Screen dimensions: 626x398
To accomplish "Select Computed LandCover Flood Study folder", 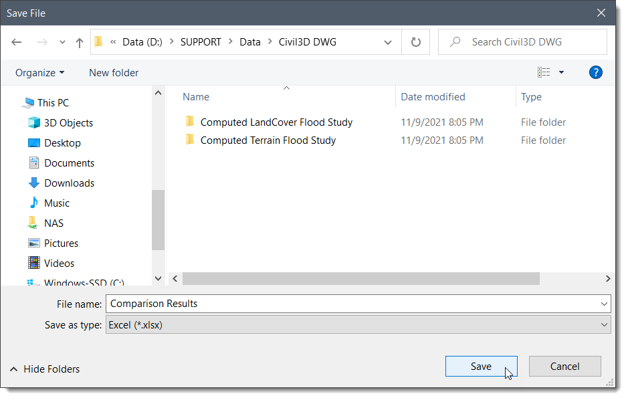I will [276, 122].
